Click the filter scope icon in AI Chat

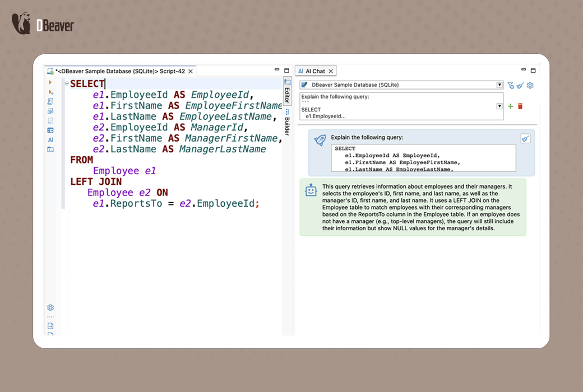point(511,85)
